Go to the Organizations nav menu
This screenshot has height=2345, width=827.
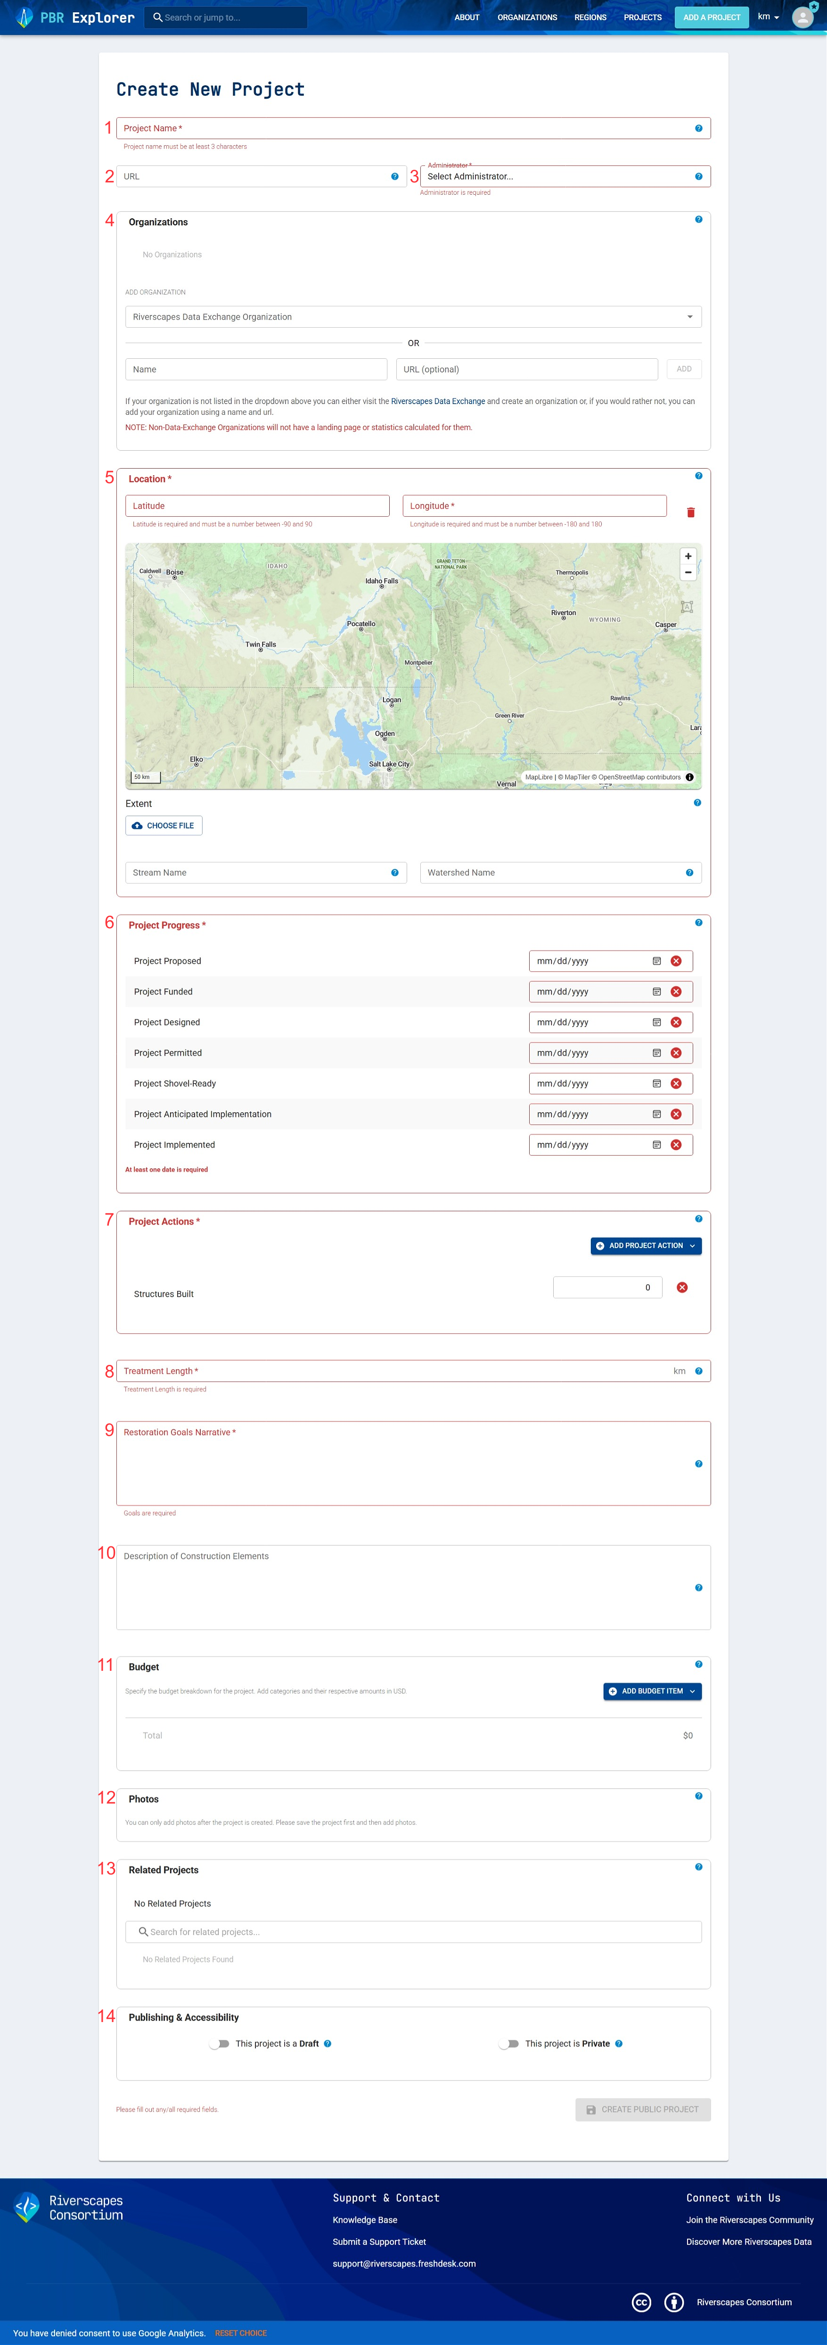527,17
